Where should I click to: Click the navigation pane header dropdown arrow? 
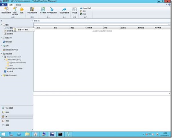(32, 21)
